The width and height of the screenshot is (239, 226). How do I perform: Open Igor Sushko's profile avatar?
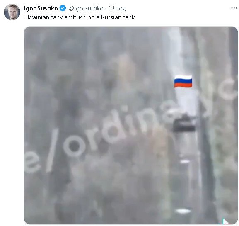point(12,12)
